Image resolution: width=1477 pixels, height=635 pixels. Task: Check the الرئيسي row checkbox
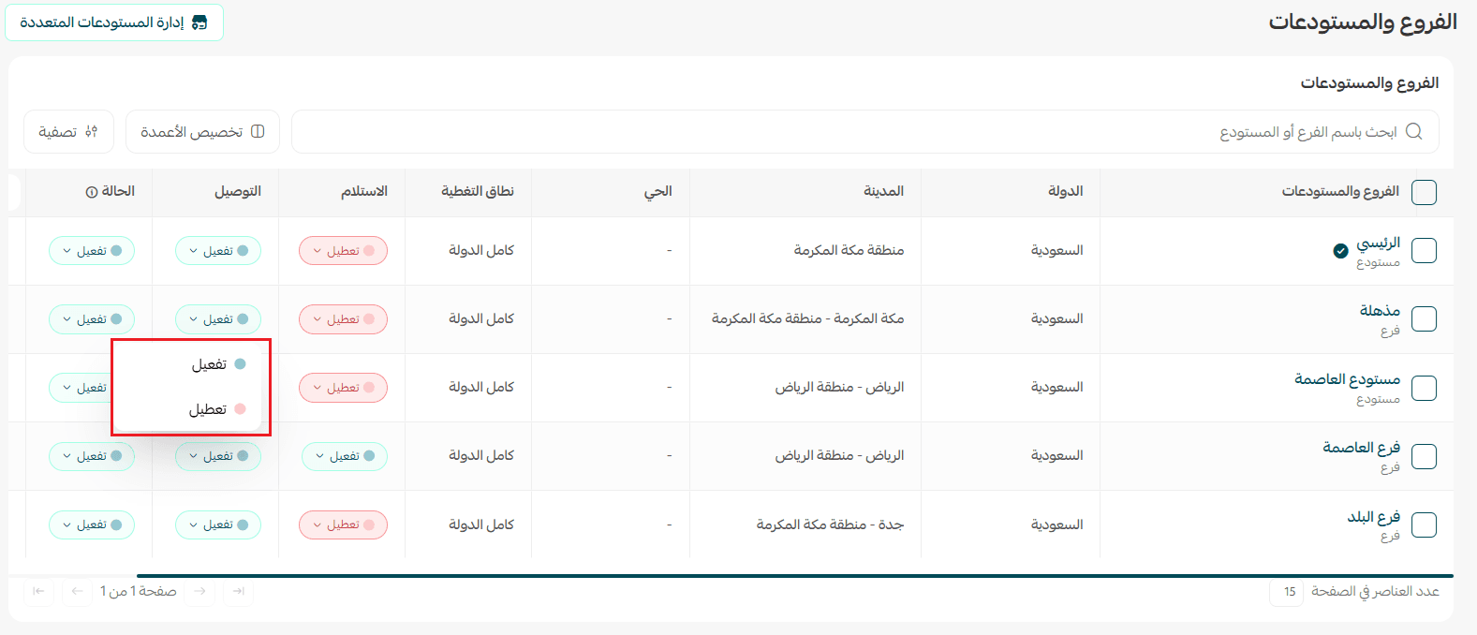click(x=1424, y=251)
